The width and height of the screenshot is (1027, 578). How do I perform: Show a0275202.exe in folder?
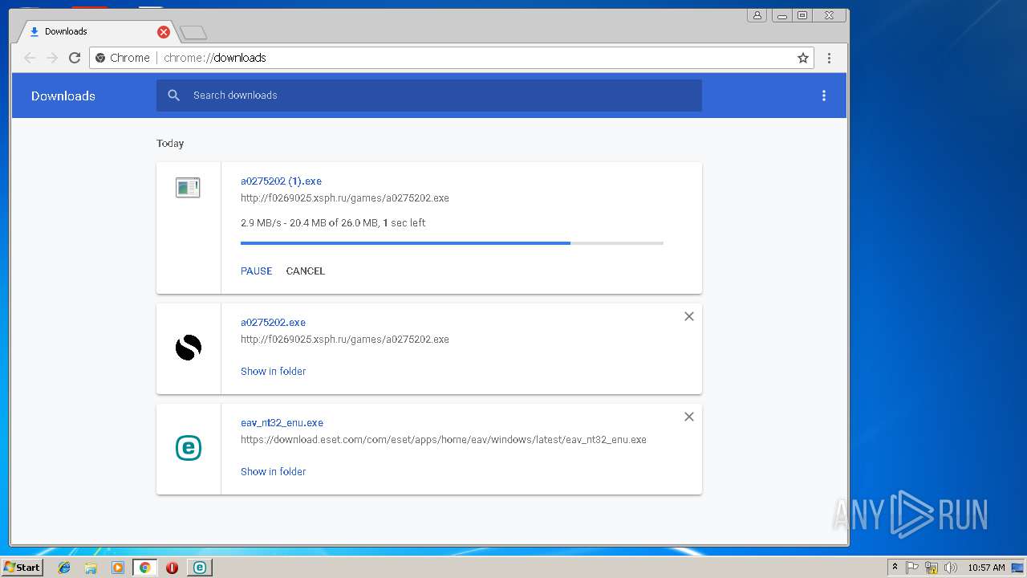273,372
